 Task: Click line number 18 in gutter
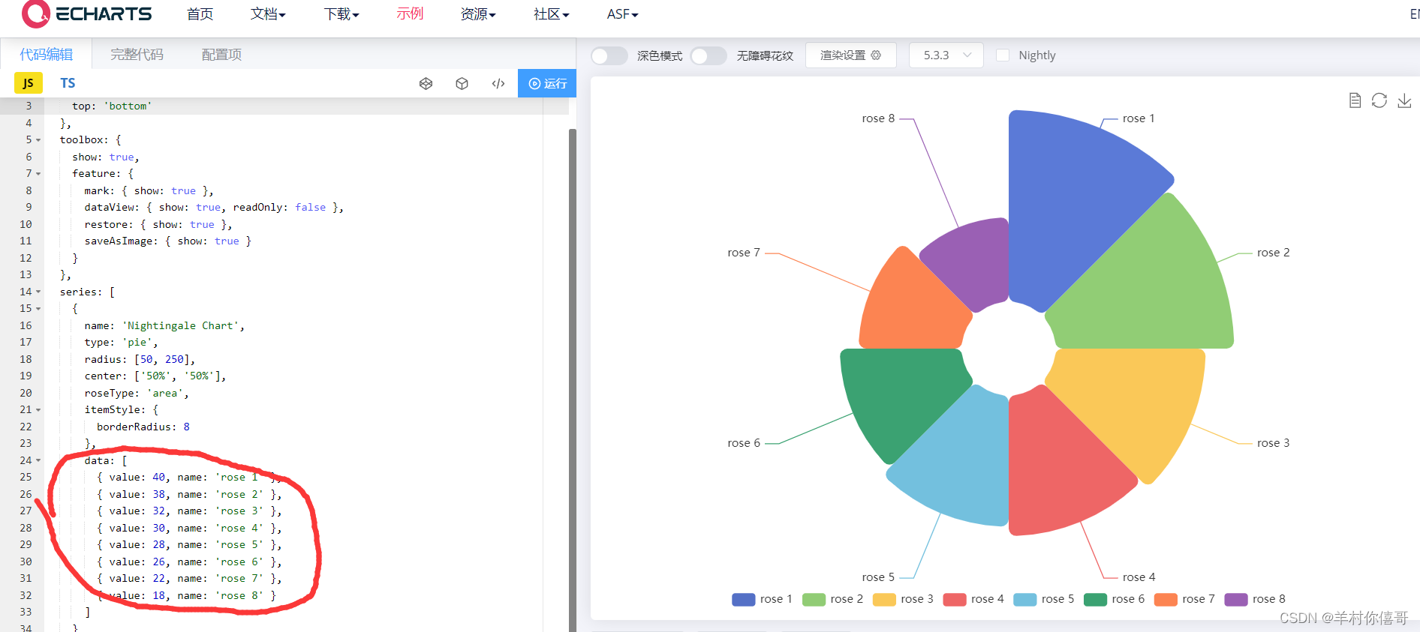point(26,359)
